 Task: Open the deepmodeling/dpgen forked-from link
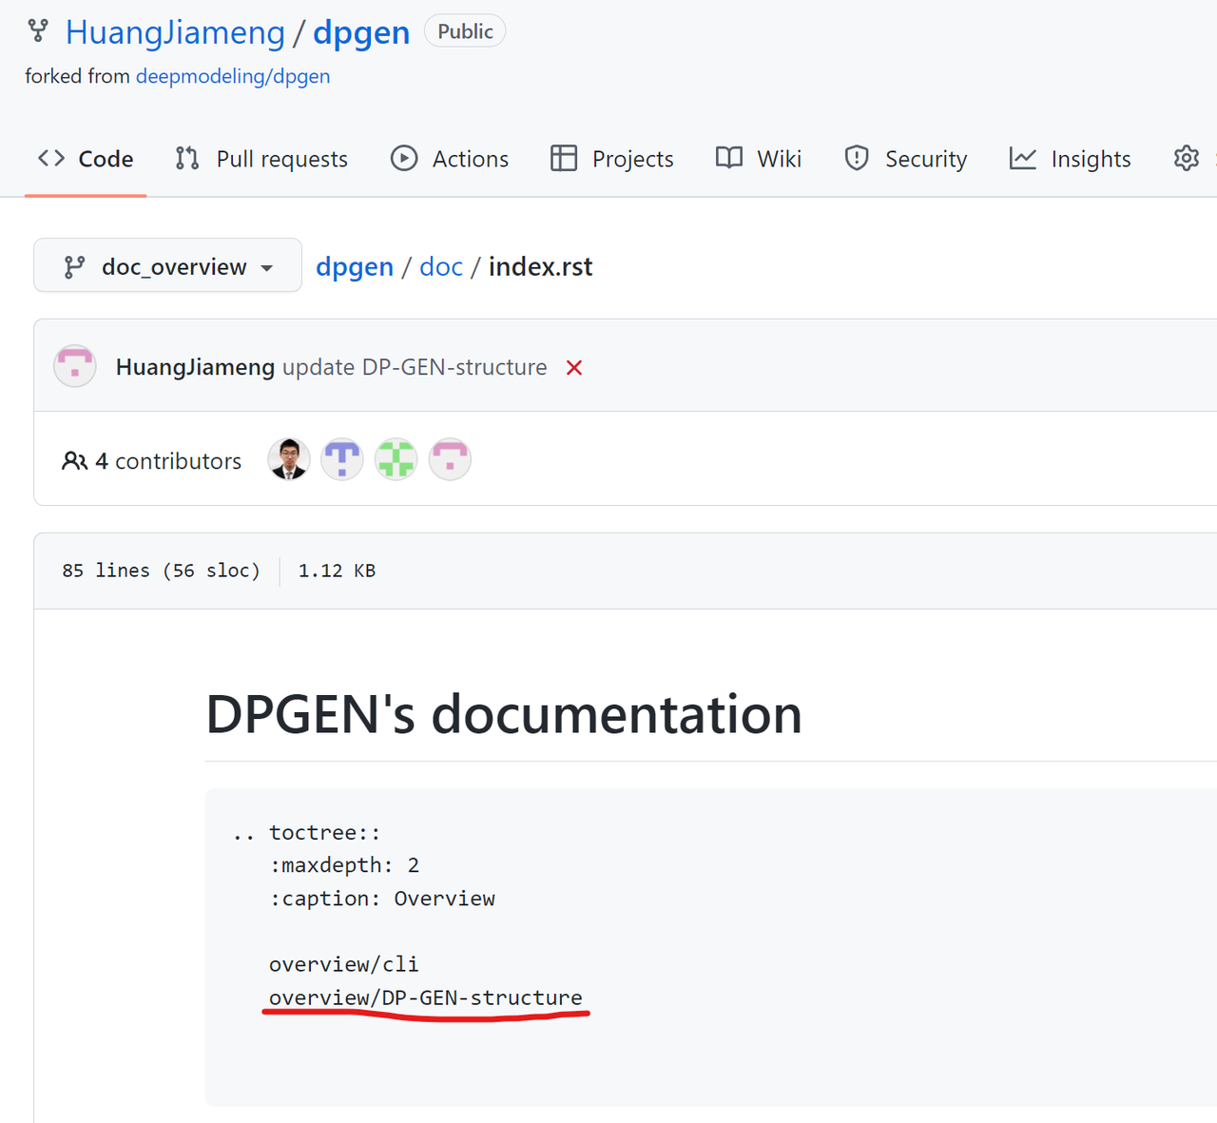tap(233, 76)
